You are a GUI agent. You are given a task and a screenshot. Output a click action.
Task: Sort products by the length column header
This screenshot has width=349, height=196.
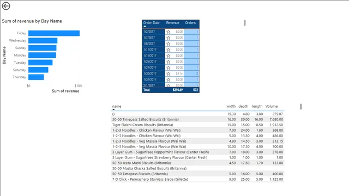(x=257, y=107)
